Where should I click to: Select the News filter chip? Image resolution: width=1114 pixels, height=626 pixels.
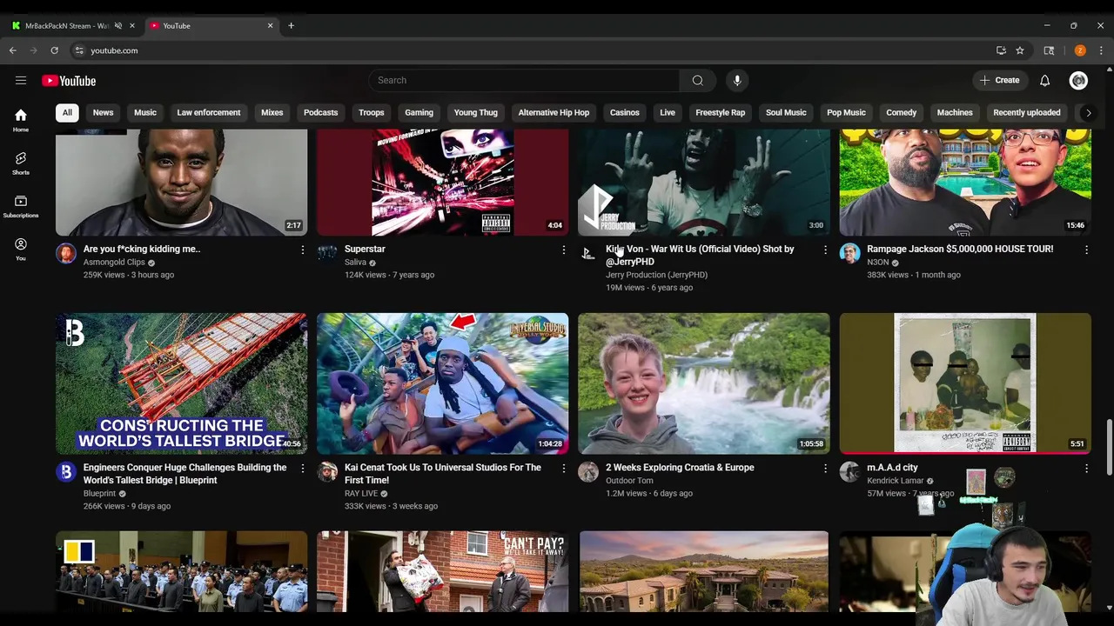[x=103, y=112]
